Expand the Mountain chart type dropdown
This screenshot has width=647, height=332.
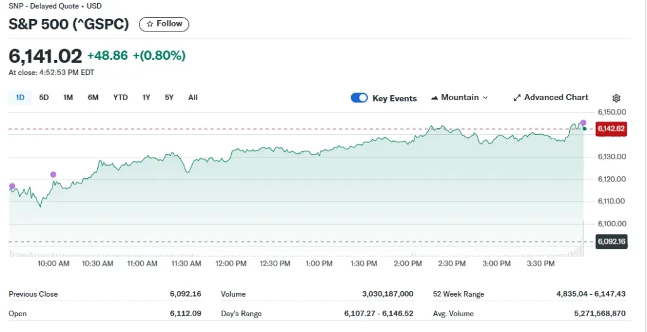pyautogui.click(x=459, y=98)
